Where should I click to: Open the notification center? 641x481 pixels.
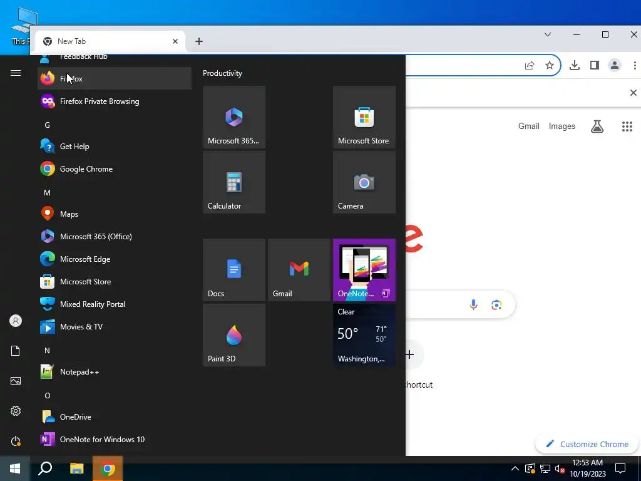pyautogui.click(x=620, y=468)
